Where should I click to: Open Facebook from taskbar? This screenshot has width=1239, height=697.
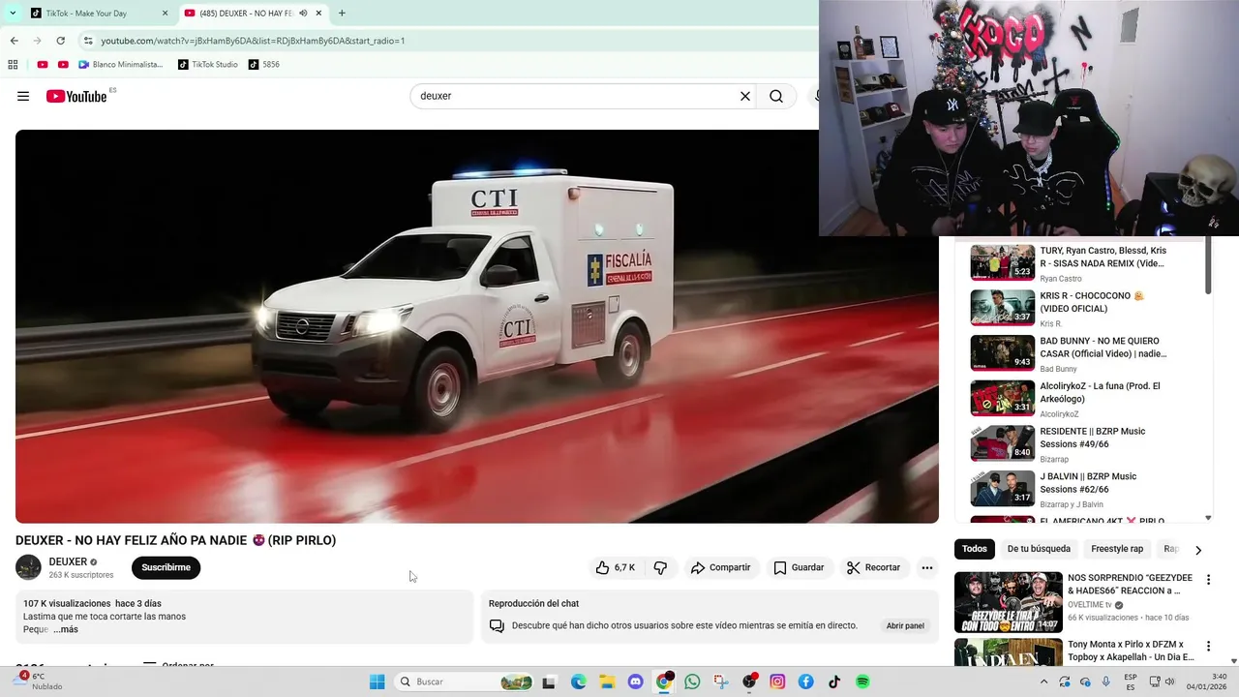point(805,682)
